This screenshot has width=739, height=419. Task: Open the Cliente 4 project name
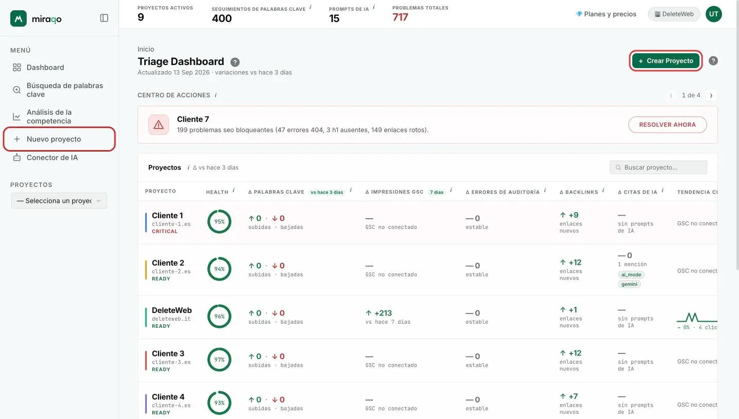(168, 397)
